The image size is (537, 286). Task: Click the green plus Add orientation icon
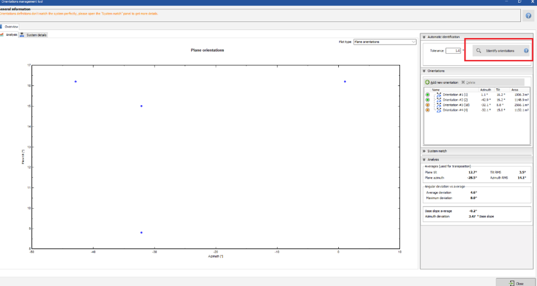tap(427, 82)
